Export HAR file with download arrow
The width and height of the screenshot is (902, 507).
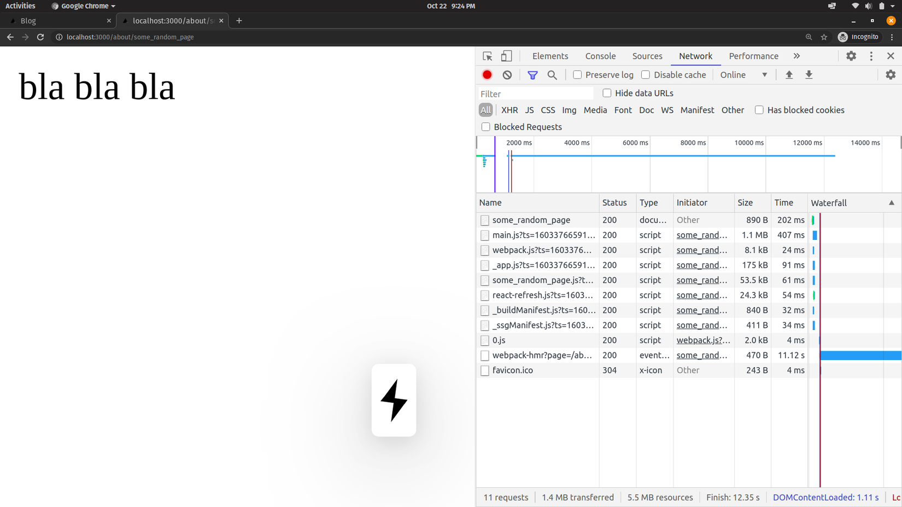point(809,75)
